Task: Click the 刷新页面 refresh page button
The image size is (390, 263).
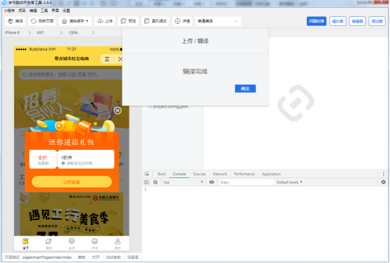Action: pyautogui.click(x=42, y=21)
